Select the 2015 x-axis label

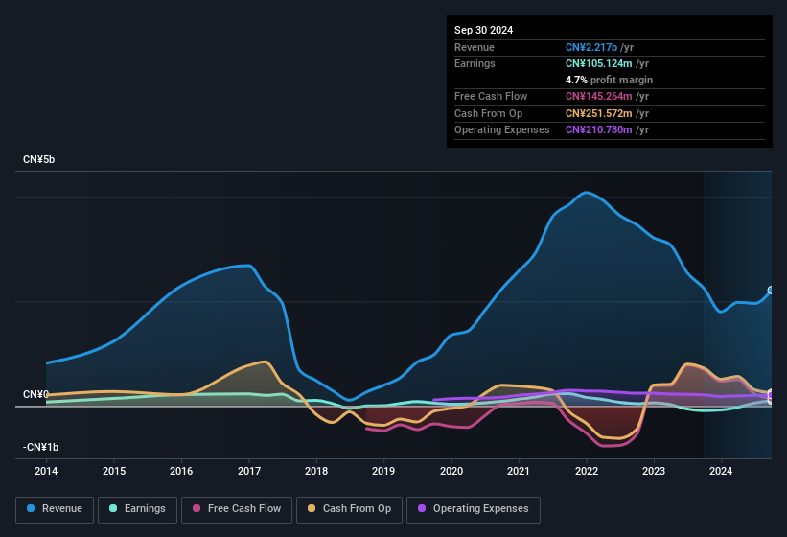114,471
